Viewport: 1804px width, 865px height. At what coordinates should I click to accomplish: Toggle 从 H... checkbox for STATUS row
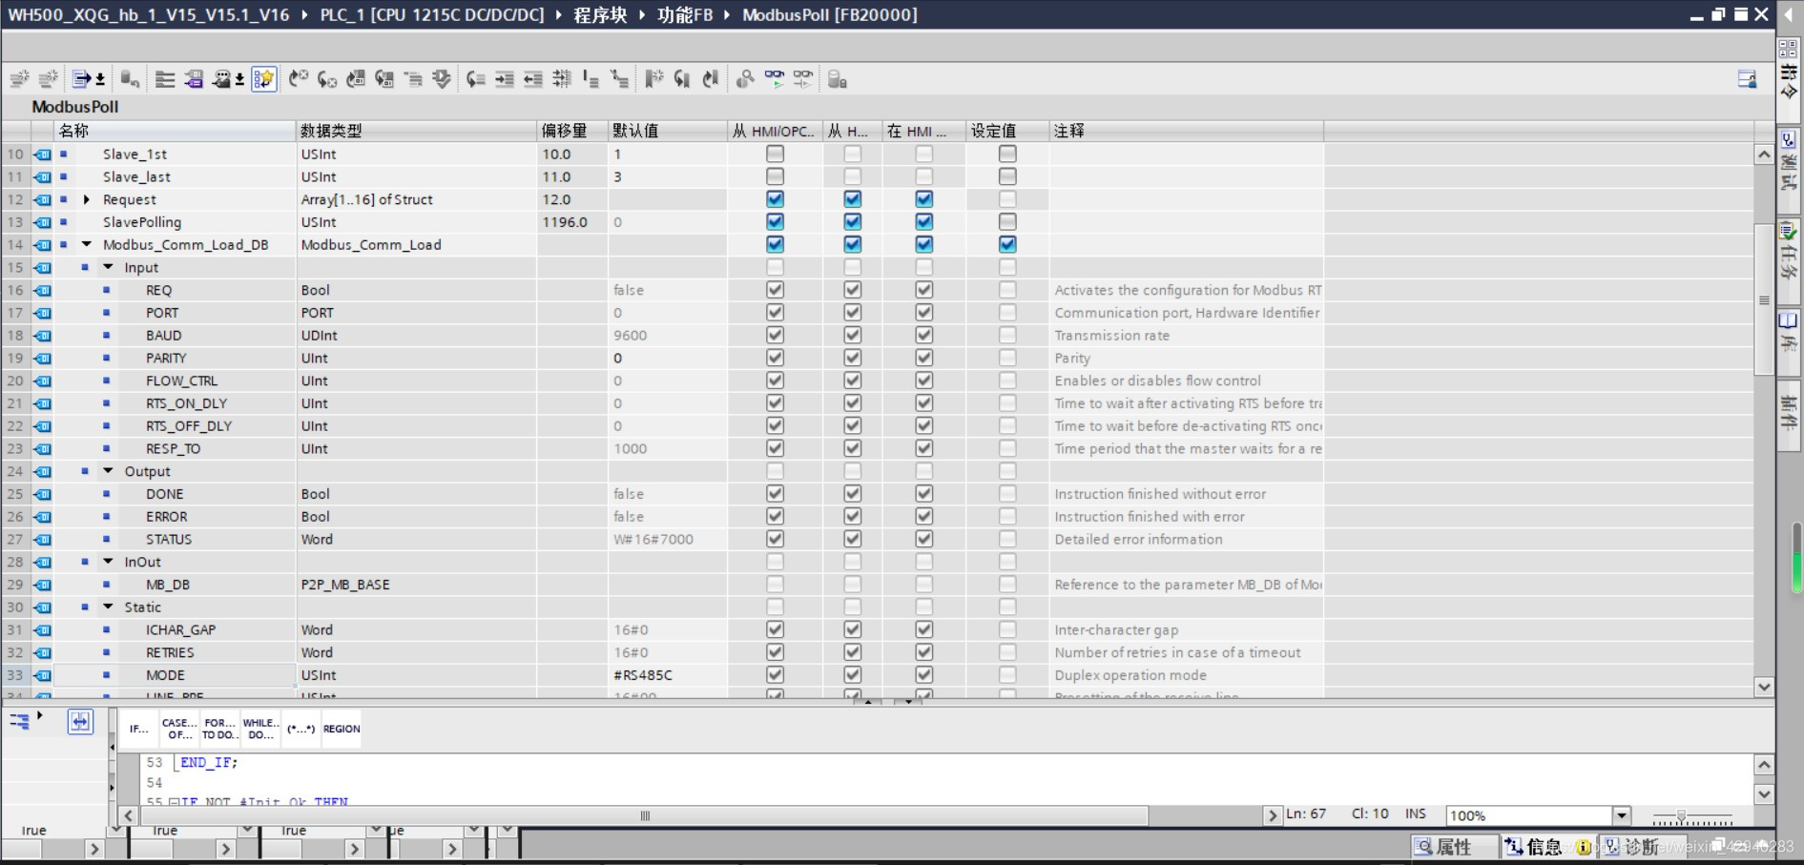(852, 539)
